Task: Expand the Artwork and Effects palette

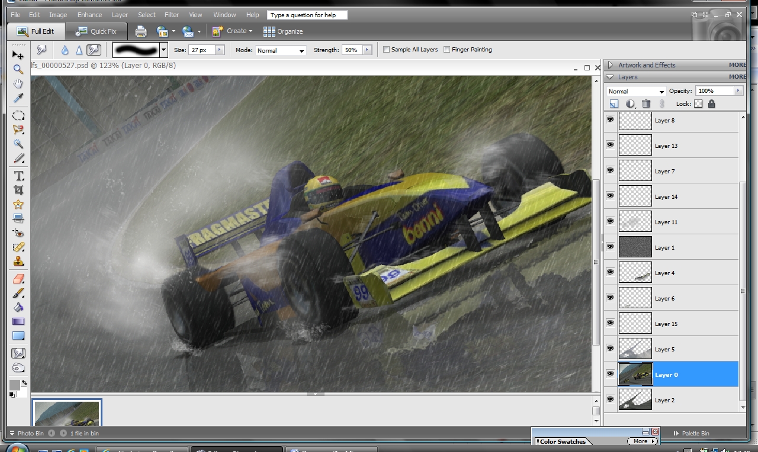Action: pos(611,65)
